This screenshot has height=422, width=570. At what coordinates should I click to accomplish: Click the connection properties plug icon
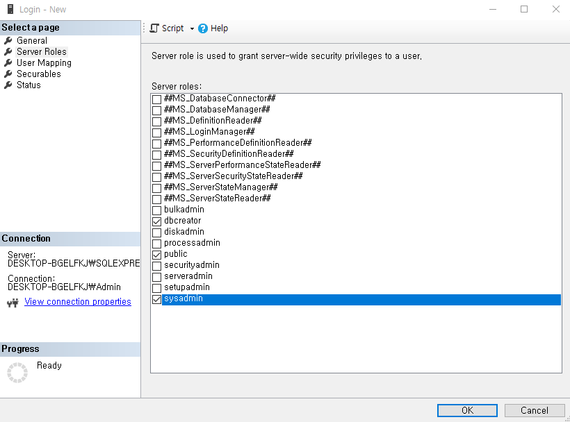click(13, 302)
